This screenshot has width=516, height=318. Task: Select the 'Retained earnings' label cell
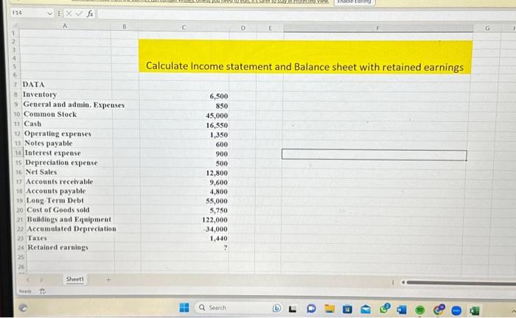[x=58, y=247]
